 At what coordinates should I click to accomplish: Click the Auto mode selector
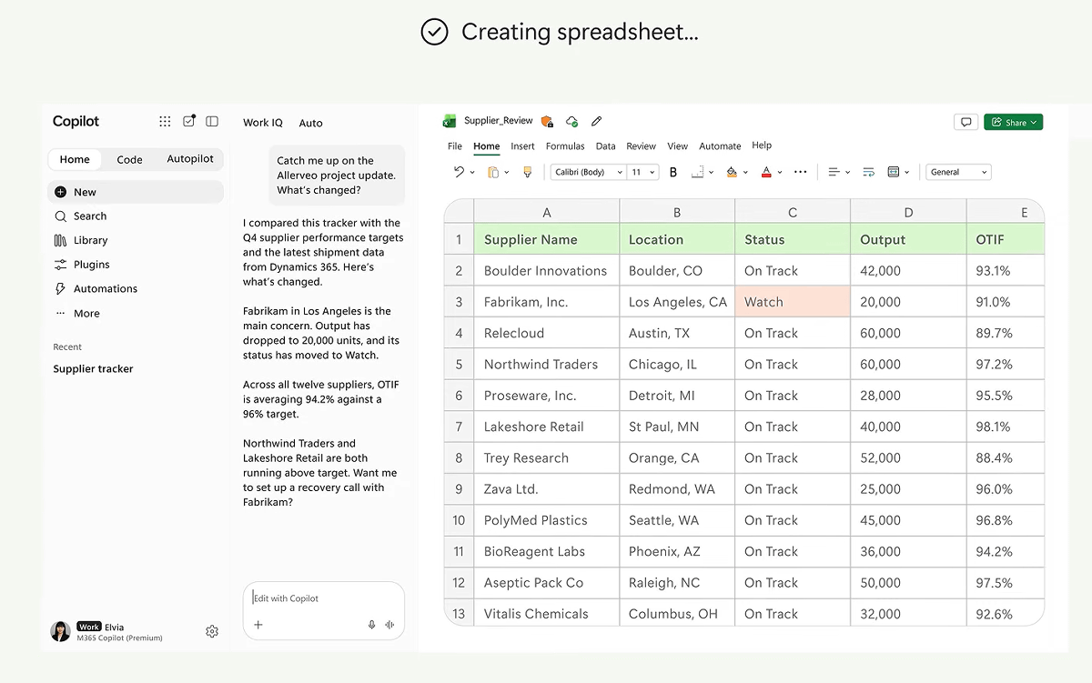[x=311, y=123]
